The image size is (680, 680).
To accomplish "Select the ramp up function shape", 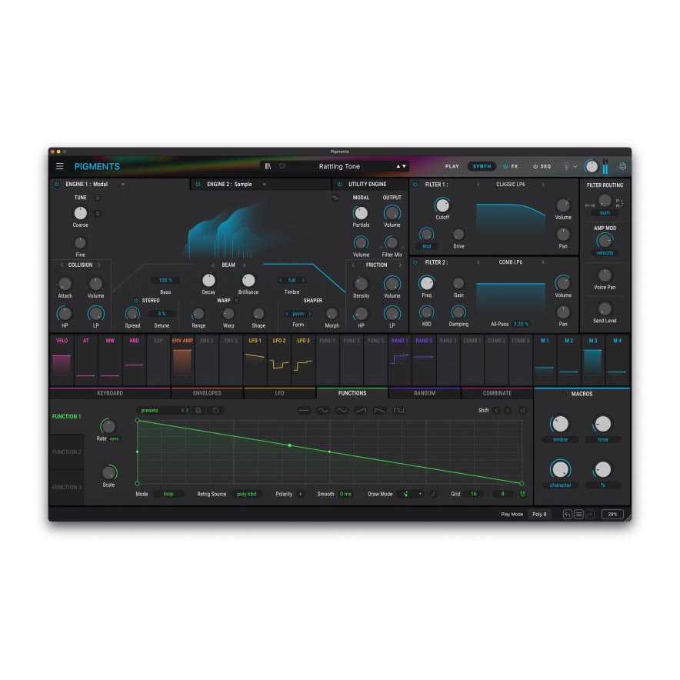I will [x=361, y=410].
